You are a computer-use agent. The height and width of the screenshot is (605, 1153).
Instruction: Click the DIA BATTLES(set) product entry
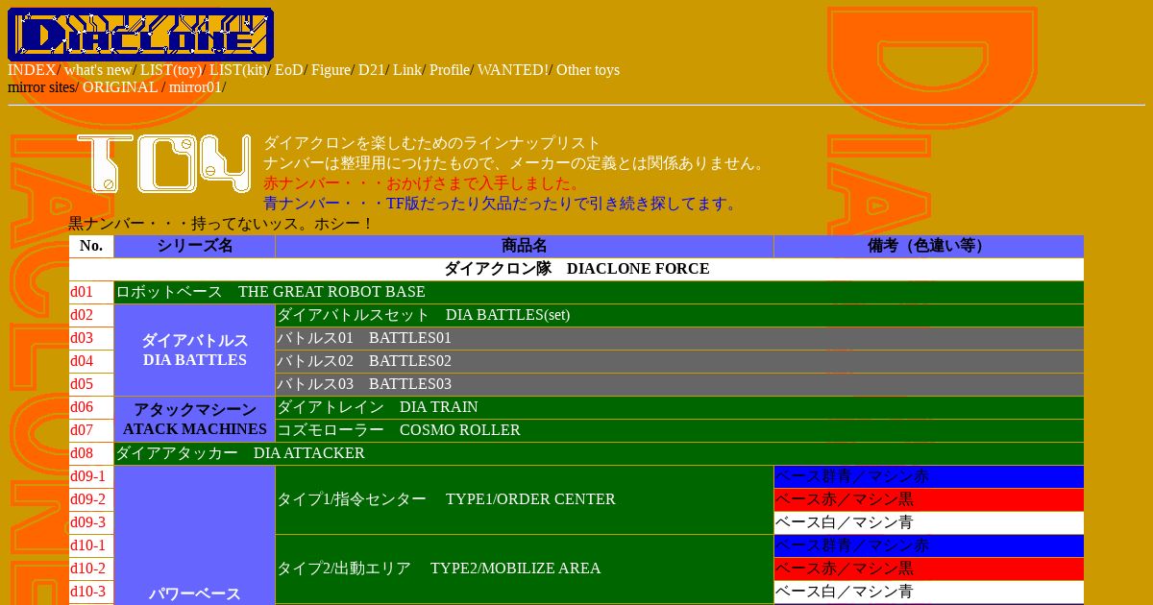(x=679, y=315)
